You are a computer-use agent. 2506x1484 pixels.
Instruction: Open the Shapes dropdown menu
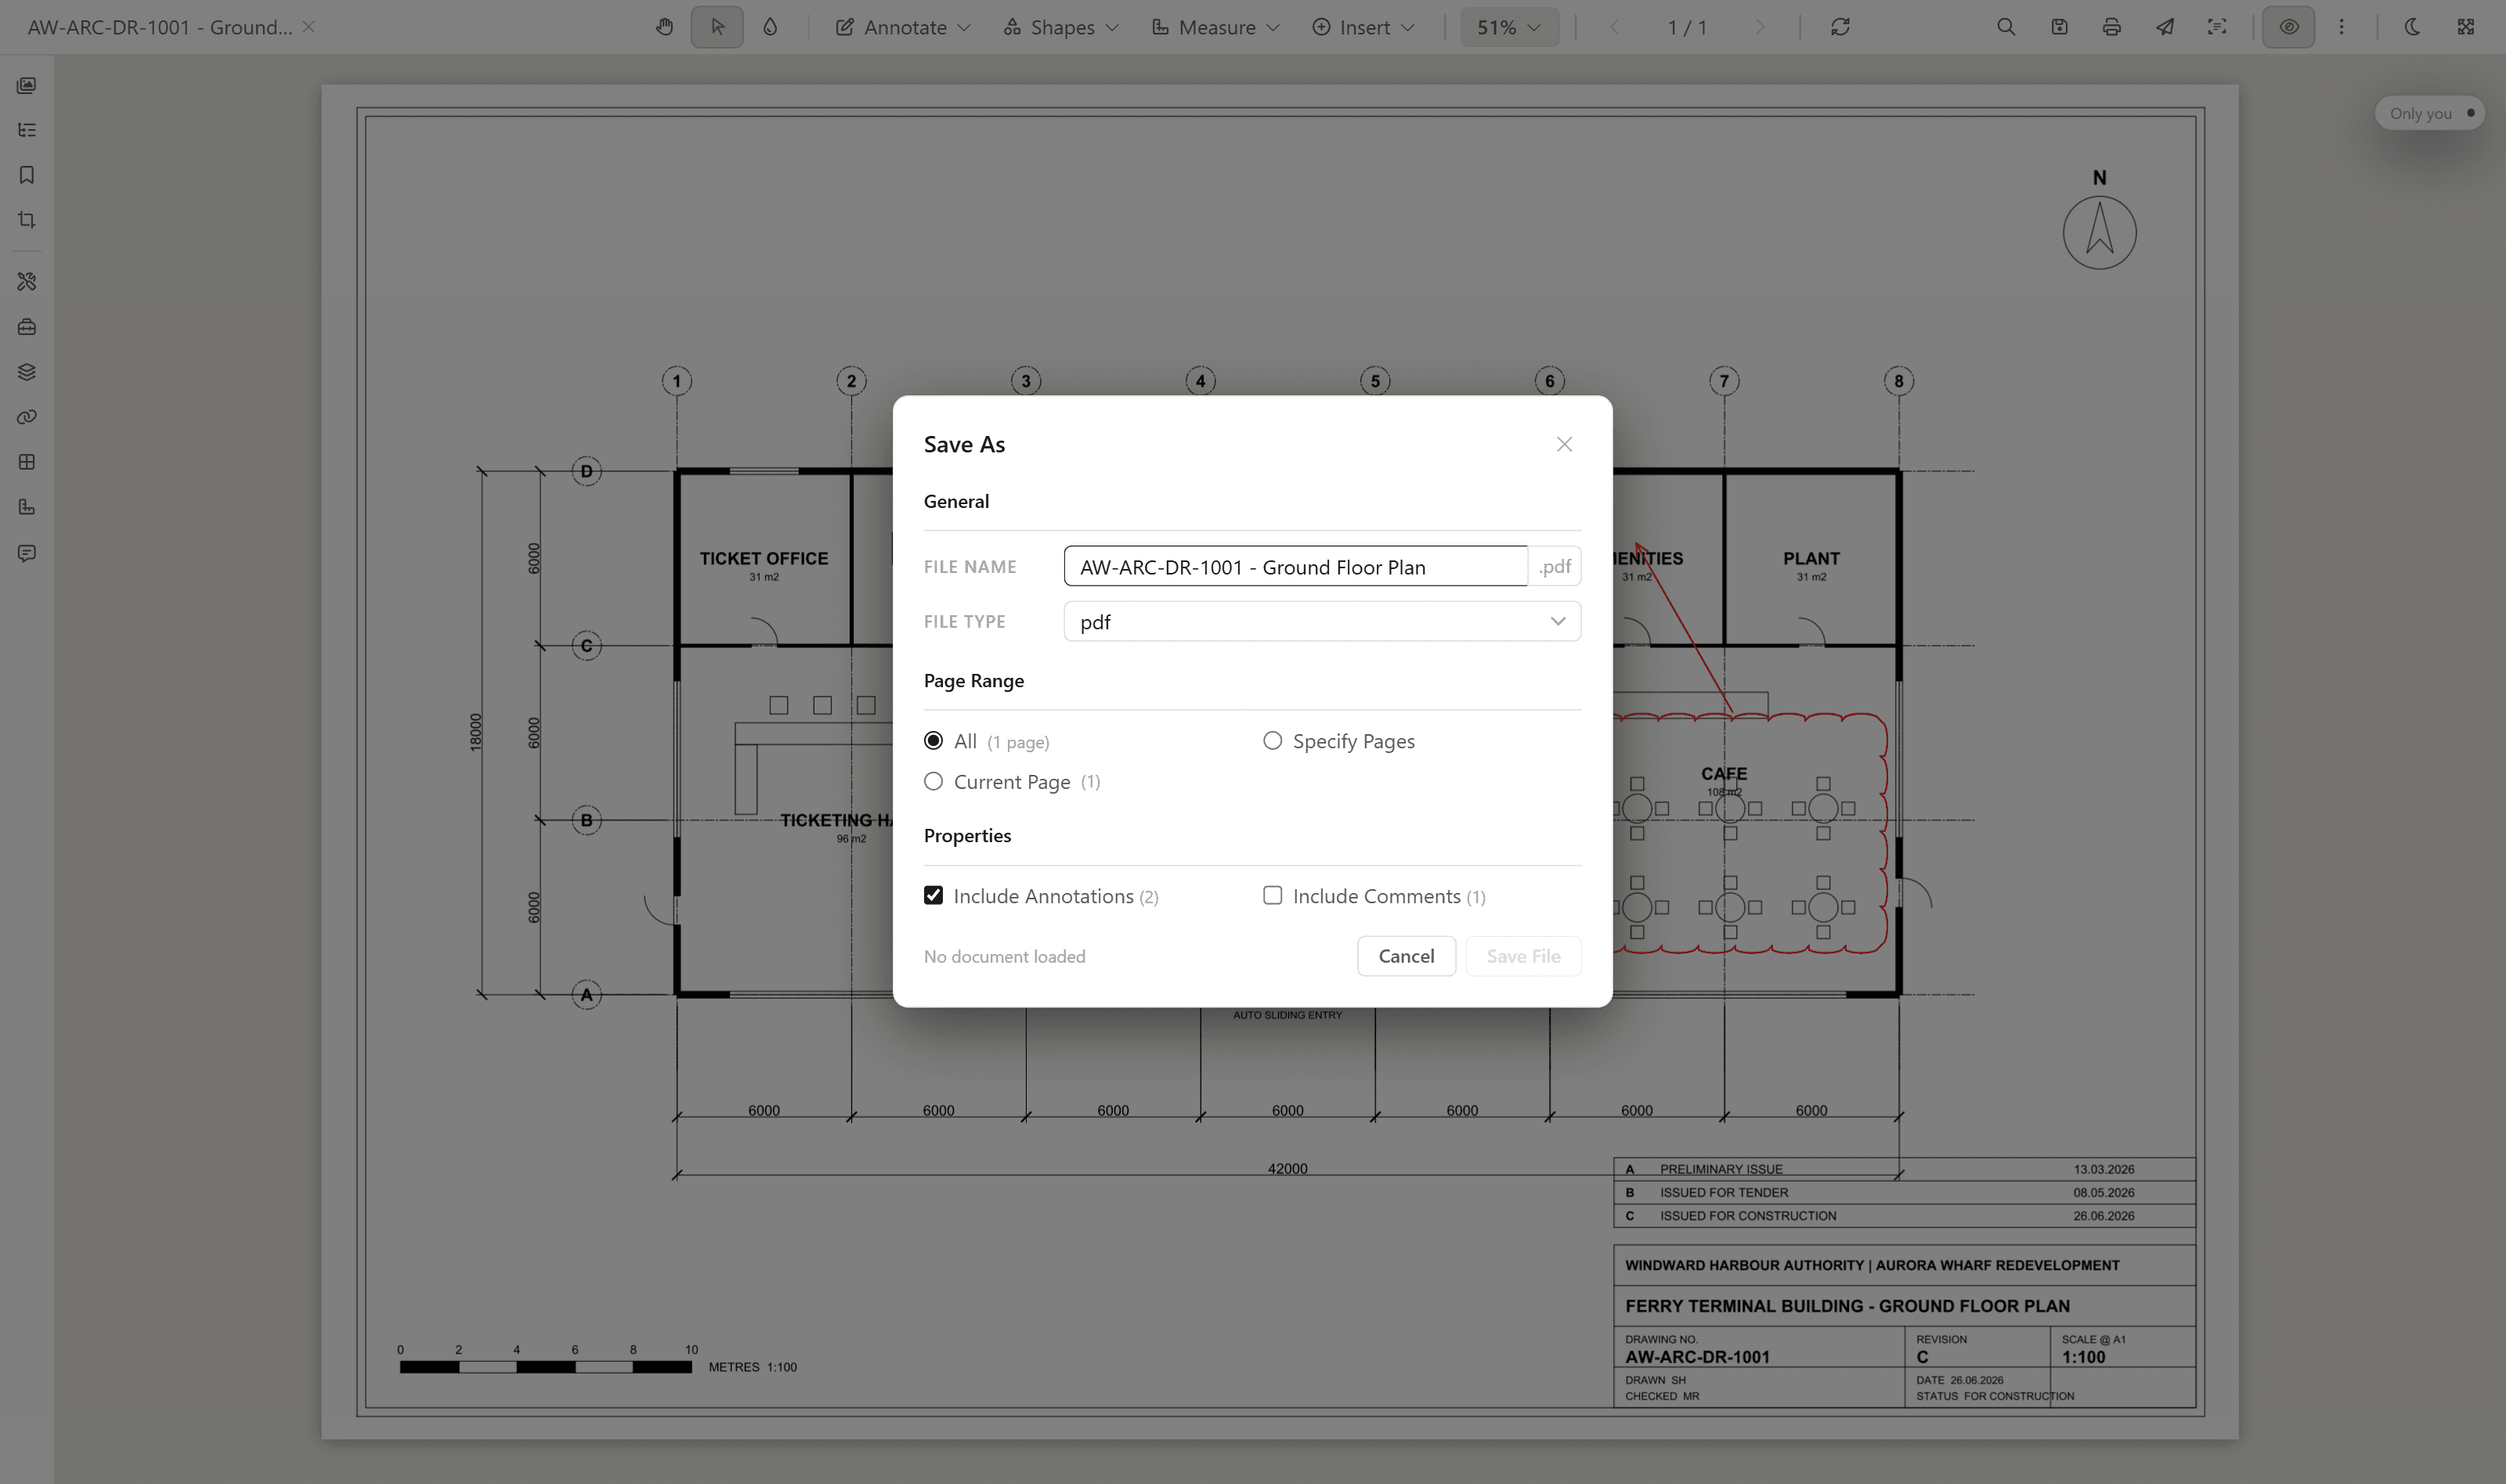point(1061,27)
